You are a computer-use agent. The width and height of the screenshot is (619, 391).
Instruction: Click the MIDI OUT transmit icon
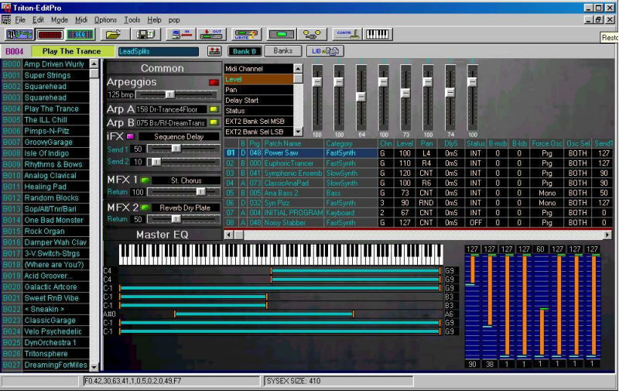pos(210,34)
